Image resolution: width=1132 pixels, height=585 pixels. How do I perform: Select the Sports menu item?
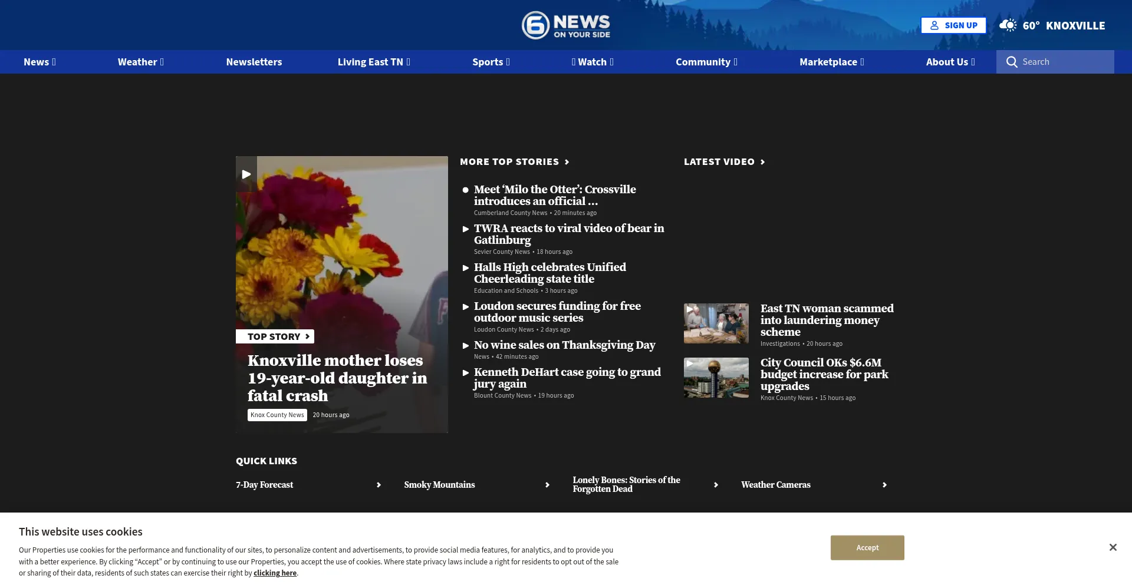[x=491, y=62]
